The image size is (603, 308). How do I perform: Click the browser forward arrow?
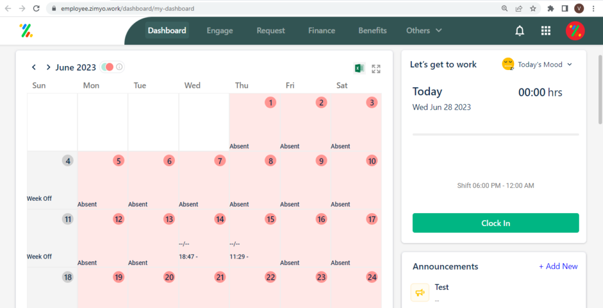coord(22,8)
